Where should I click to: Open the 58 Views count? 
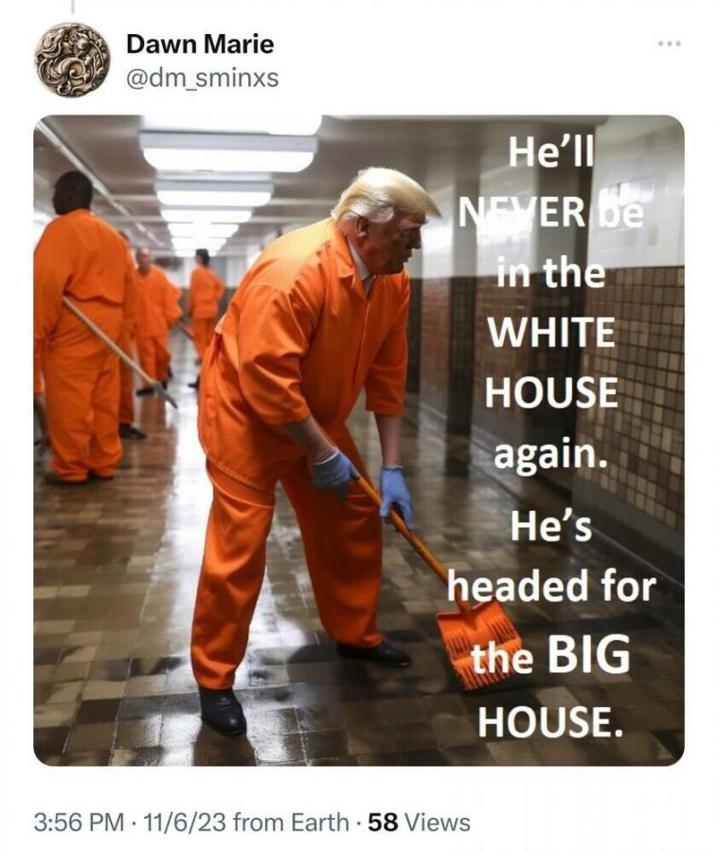click(419, 823)
